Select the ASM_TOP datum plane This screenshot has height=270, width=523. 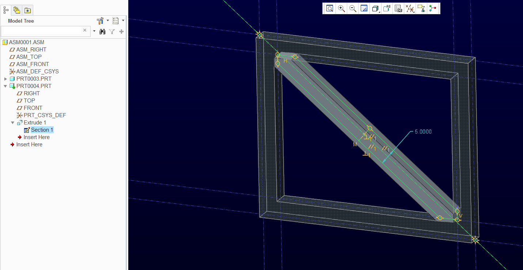pos(29,57)
